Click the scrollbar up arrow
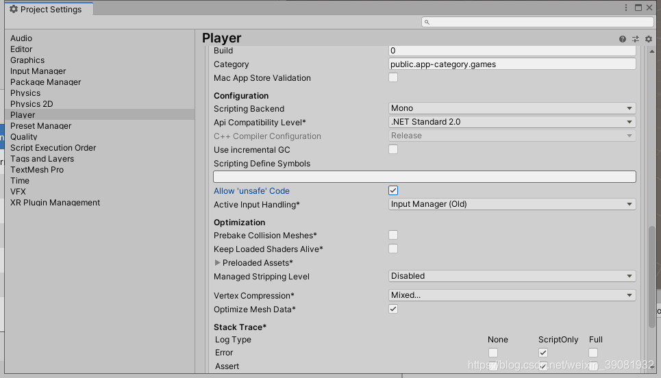Viewport: 661px width, 378px height. point(651,51)
